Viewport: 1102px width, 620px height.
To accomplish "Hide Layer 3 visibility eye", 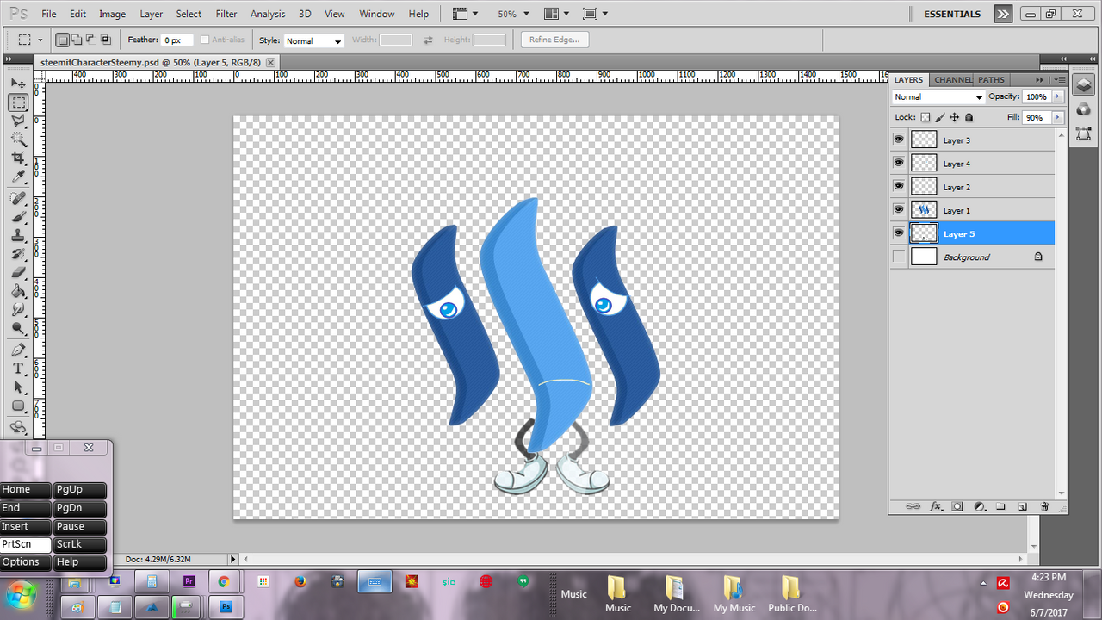I will click(x=899, y=139).
